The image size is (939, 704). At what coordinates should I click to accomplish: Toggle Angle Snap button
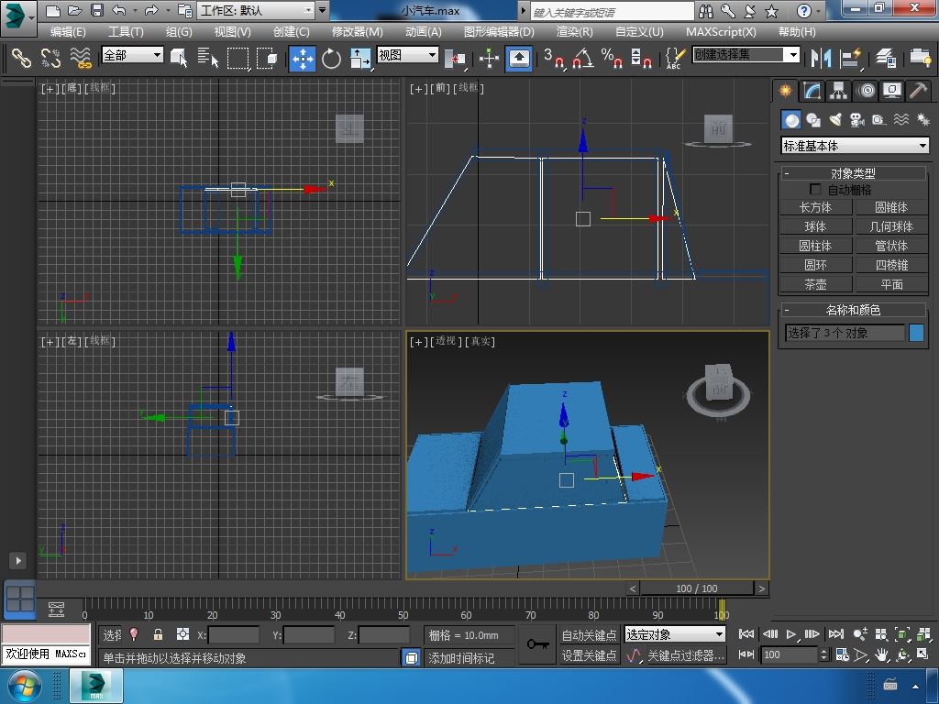coord(583,58)
